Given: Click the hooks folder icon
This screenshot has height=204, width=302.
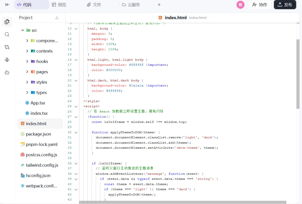Looking at the screenshot, I should pyautogui.click(x=33, y=61).
